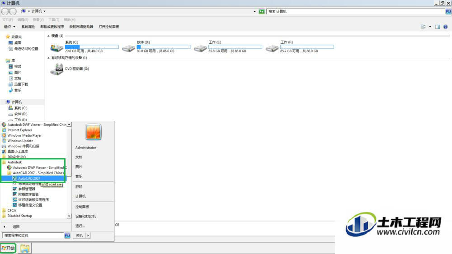Open the 工作 (F:) drive
The width and height of the screenshot is (452, 254).
point(272,48)
